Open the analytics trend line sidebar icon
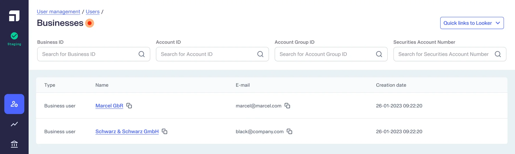Screen dimensions: 515x154 14,124
